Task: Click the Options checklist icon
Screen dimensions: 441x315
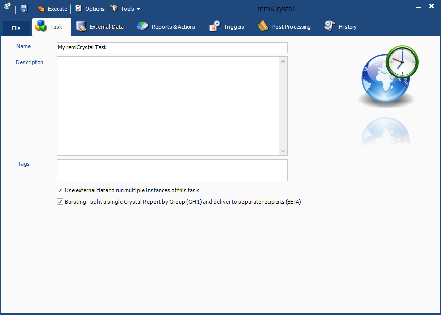Action: point(78,9)
